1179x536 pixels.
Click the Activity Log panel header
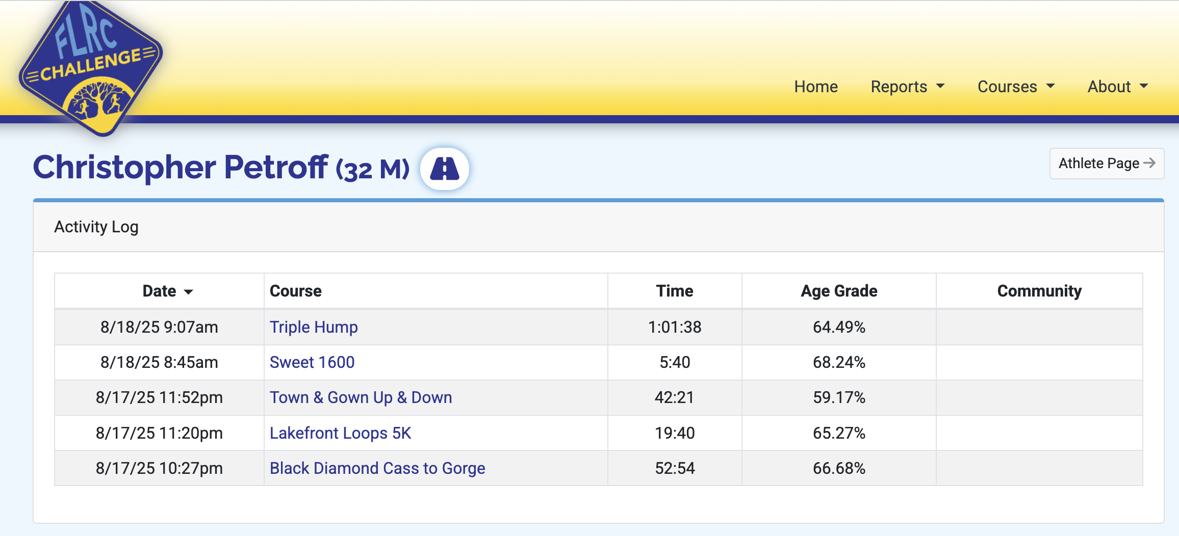coord(96,227)
